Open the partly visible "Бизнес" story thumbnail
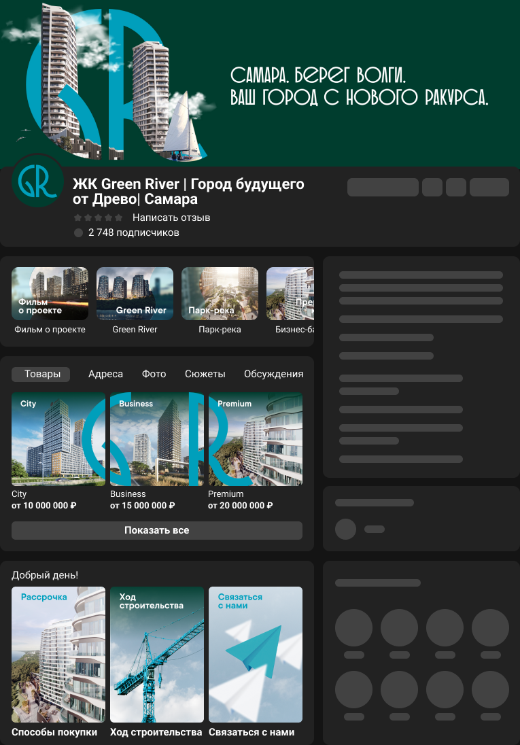This screenshot has width=520, height=745. tap(290, 294)
